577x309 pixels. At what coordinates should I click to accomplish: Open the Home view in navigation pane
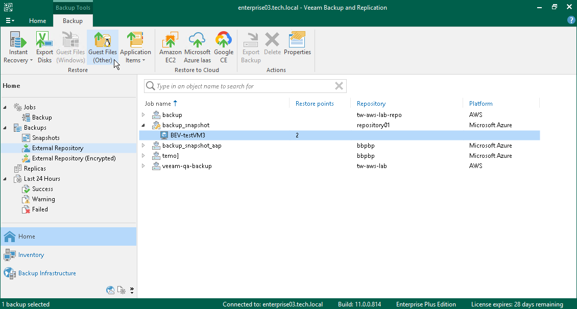click(68, 236)
